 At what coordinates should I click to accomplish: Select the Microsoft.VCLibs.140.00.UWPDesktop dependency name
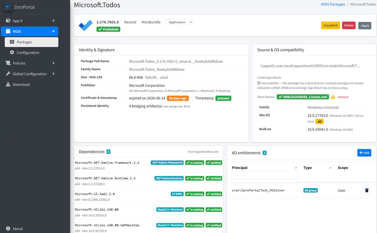pyautogui.click(x=107, y=225)
